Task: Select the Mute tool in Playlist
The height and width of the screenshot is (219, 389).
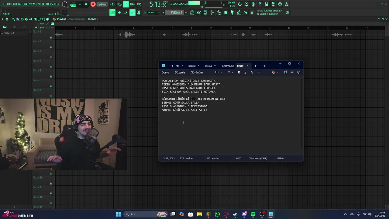Action: [26, 19]
